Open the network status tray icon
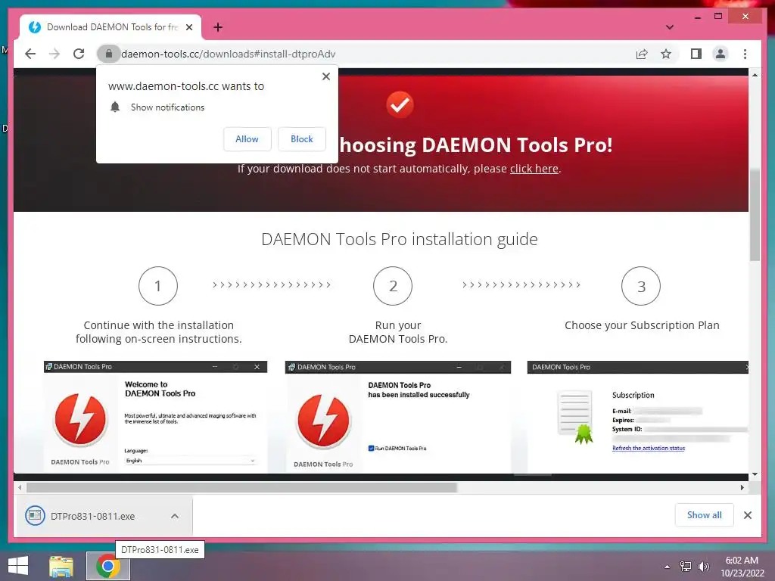Viewport: 775px width, 581px height. (686, 567)
